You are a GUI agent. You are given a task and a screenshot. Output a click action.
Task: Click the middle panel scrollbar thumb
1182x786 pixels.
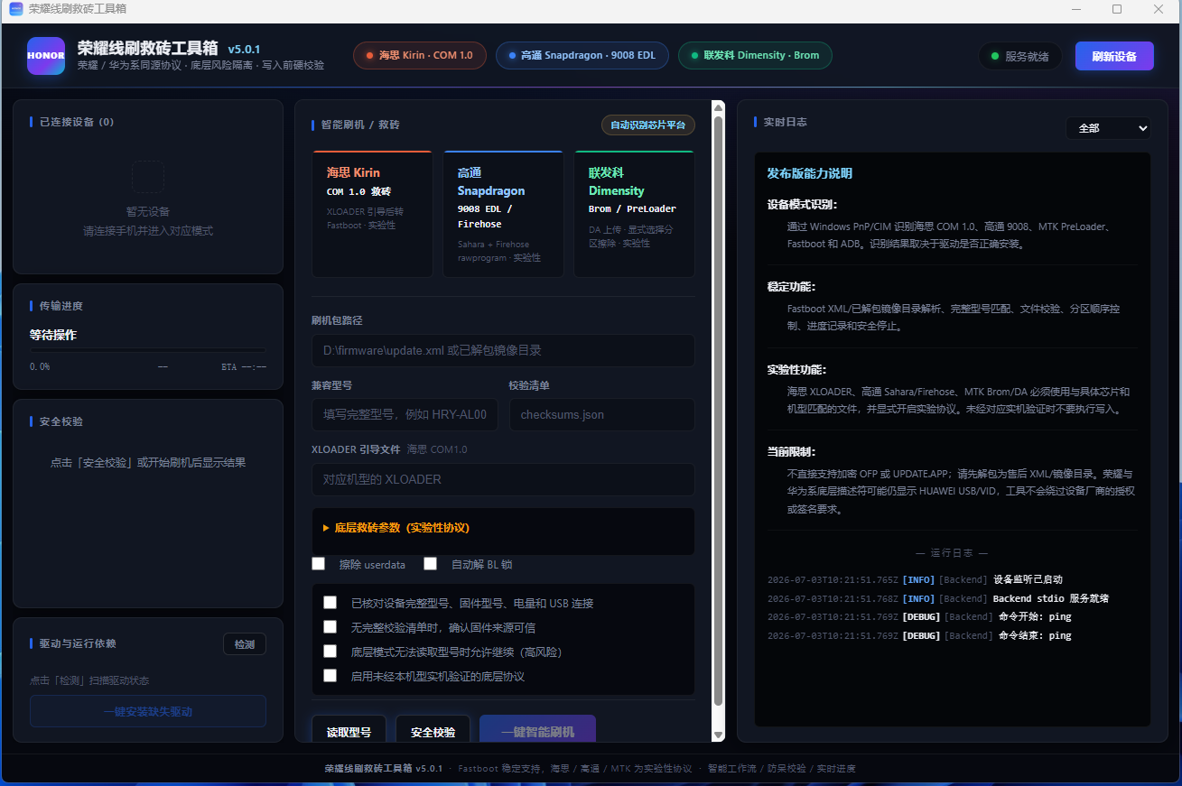click(719, 411)
